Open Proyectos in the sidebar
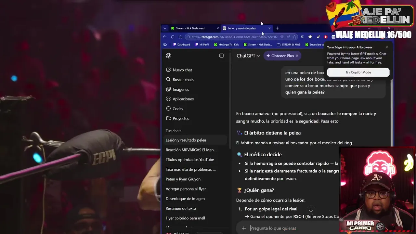Viewport: 416px width, 234px height. click(x=195, y=118)
